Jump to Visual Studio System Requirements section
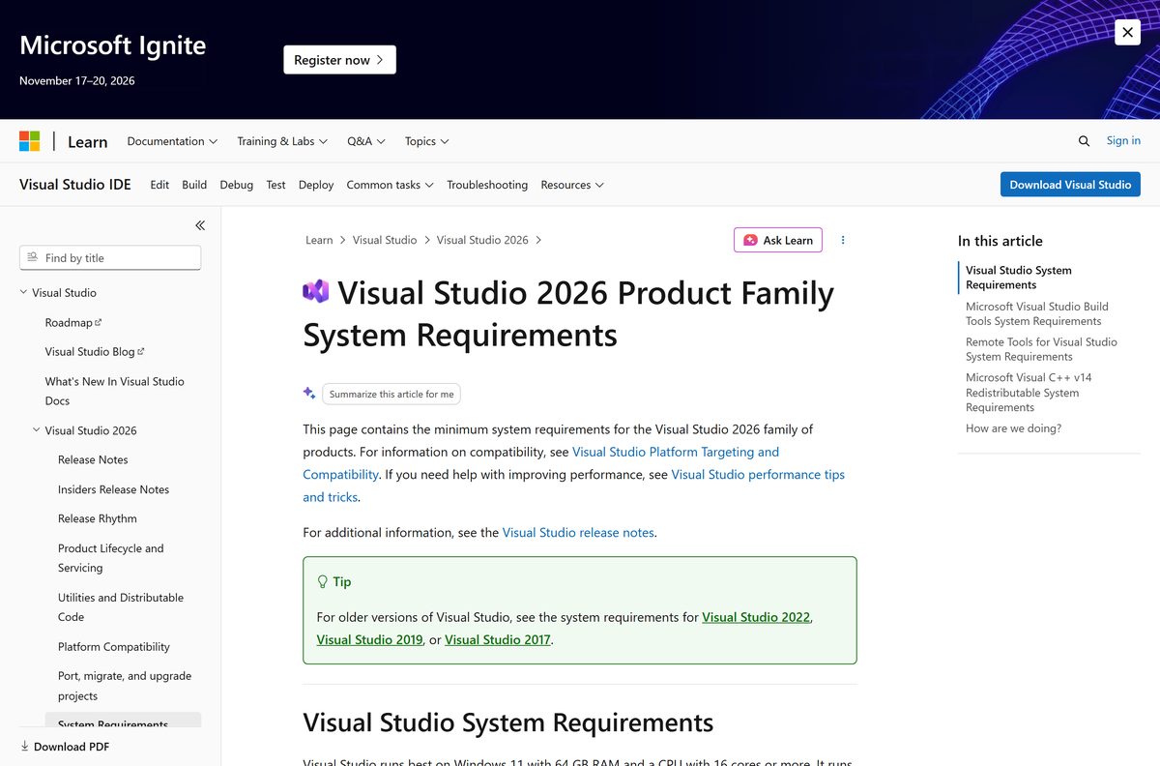This screenshot has width=1160, height=766. point(1019,278)
